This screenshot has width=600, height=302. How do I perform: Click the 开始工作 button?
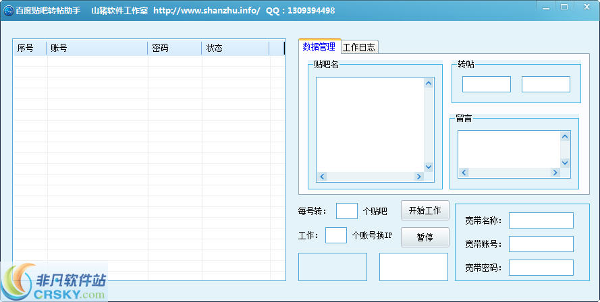coord(425,210)
